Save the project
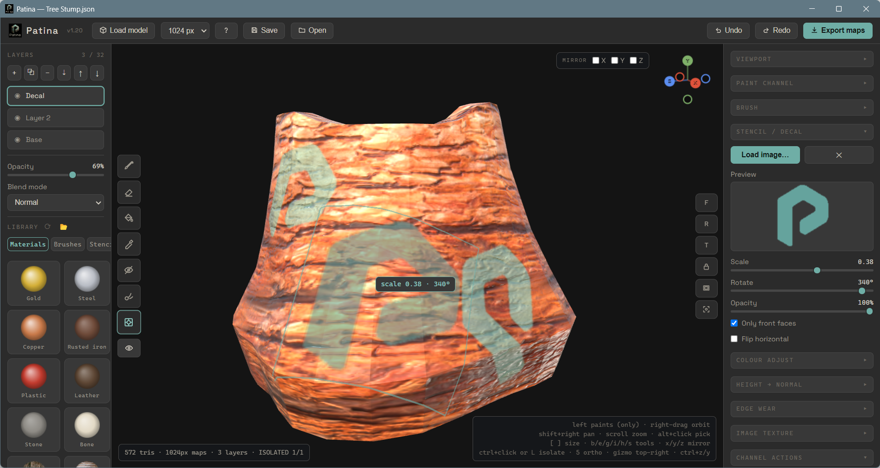The image size is (880, 468). click(264, 31)
